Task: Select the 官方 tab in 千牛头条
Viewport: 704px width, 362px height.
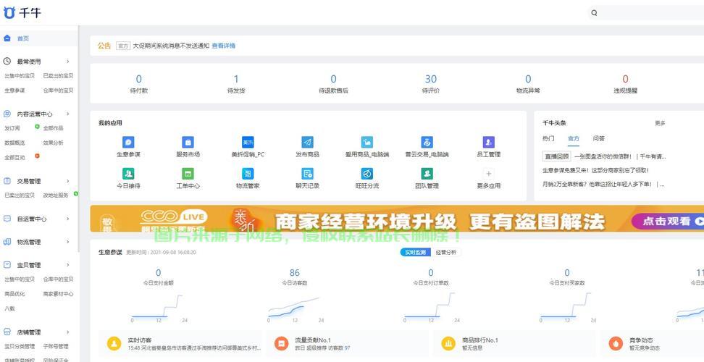Action: (x=574, y=138)
